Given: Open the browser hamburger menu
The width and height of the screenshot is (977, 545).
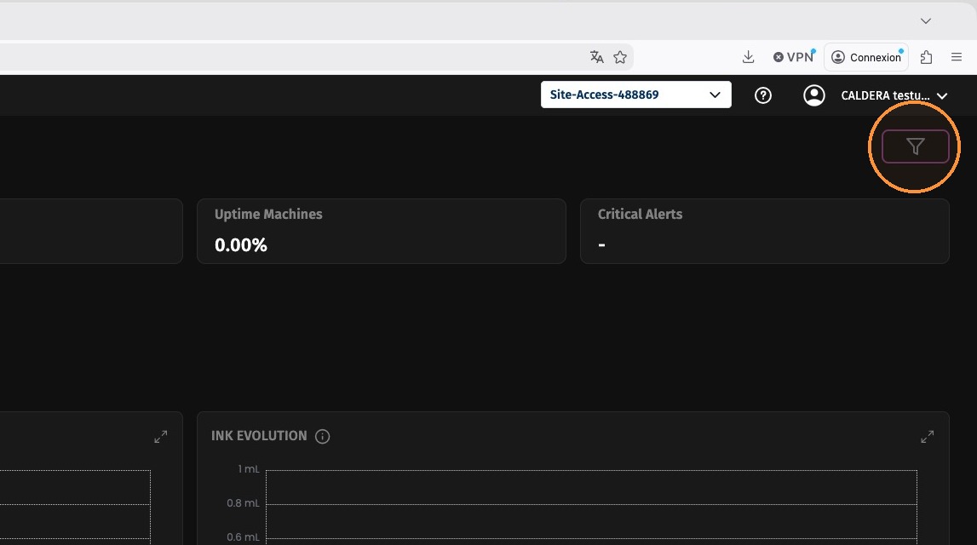Looking at the screenshot, I should point(957,57).
